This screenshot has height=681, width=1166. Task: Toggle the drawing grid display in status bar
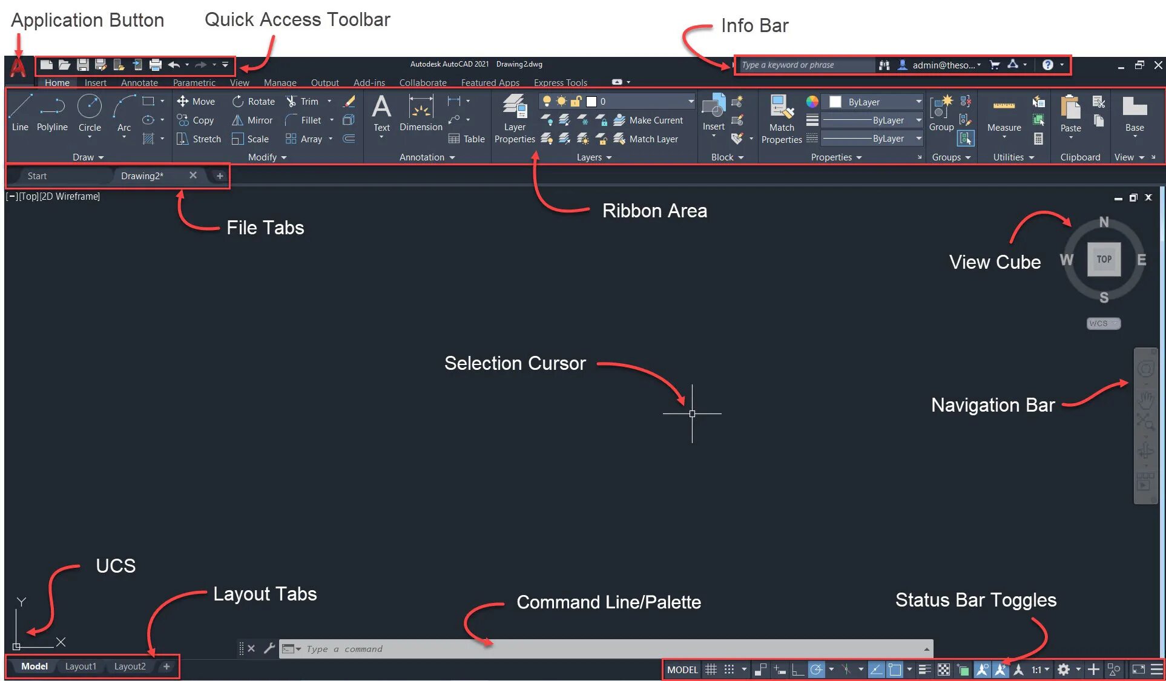(711, 669)
